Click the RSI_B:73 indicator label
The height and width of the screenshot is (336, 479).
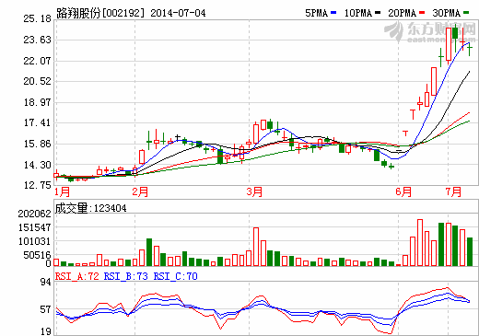tap(126, 276)
